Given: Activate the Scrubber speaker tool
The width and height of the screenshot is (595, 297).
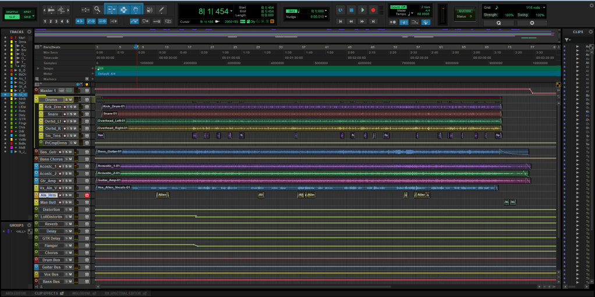Looking at the screenshot, I should (x=149, y=10).
